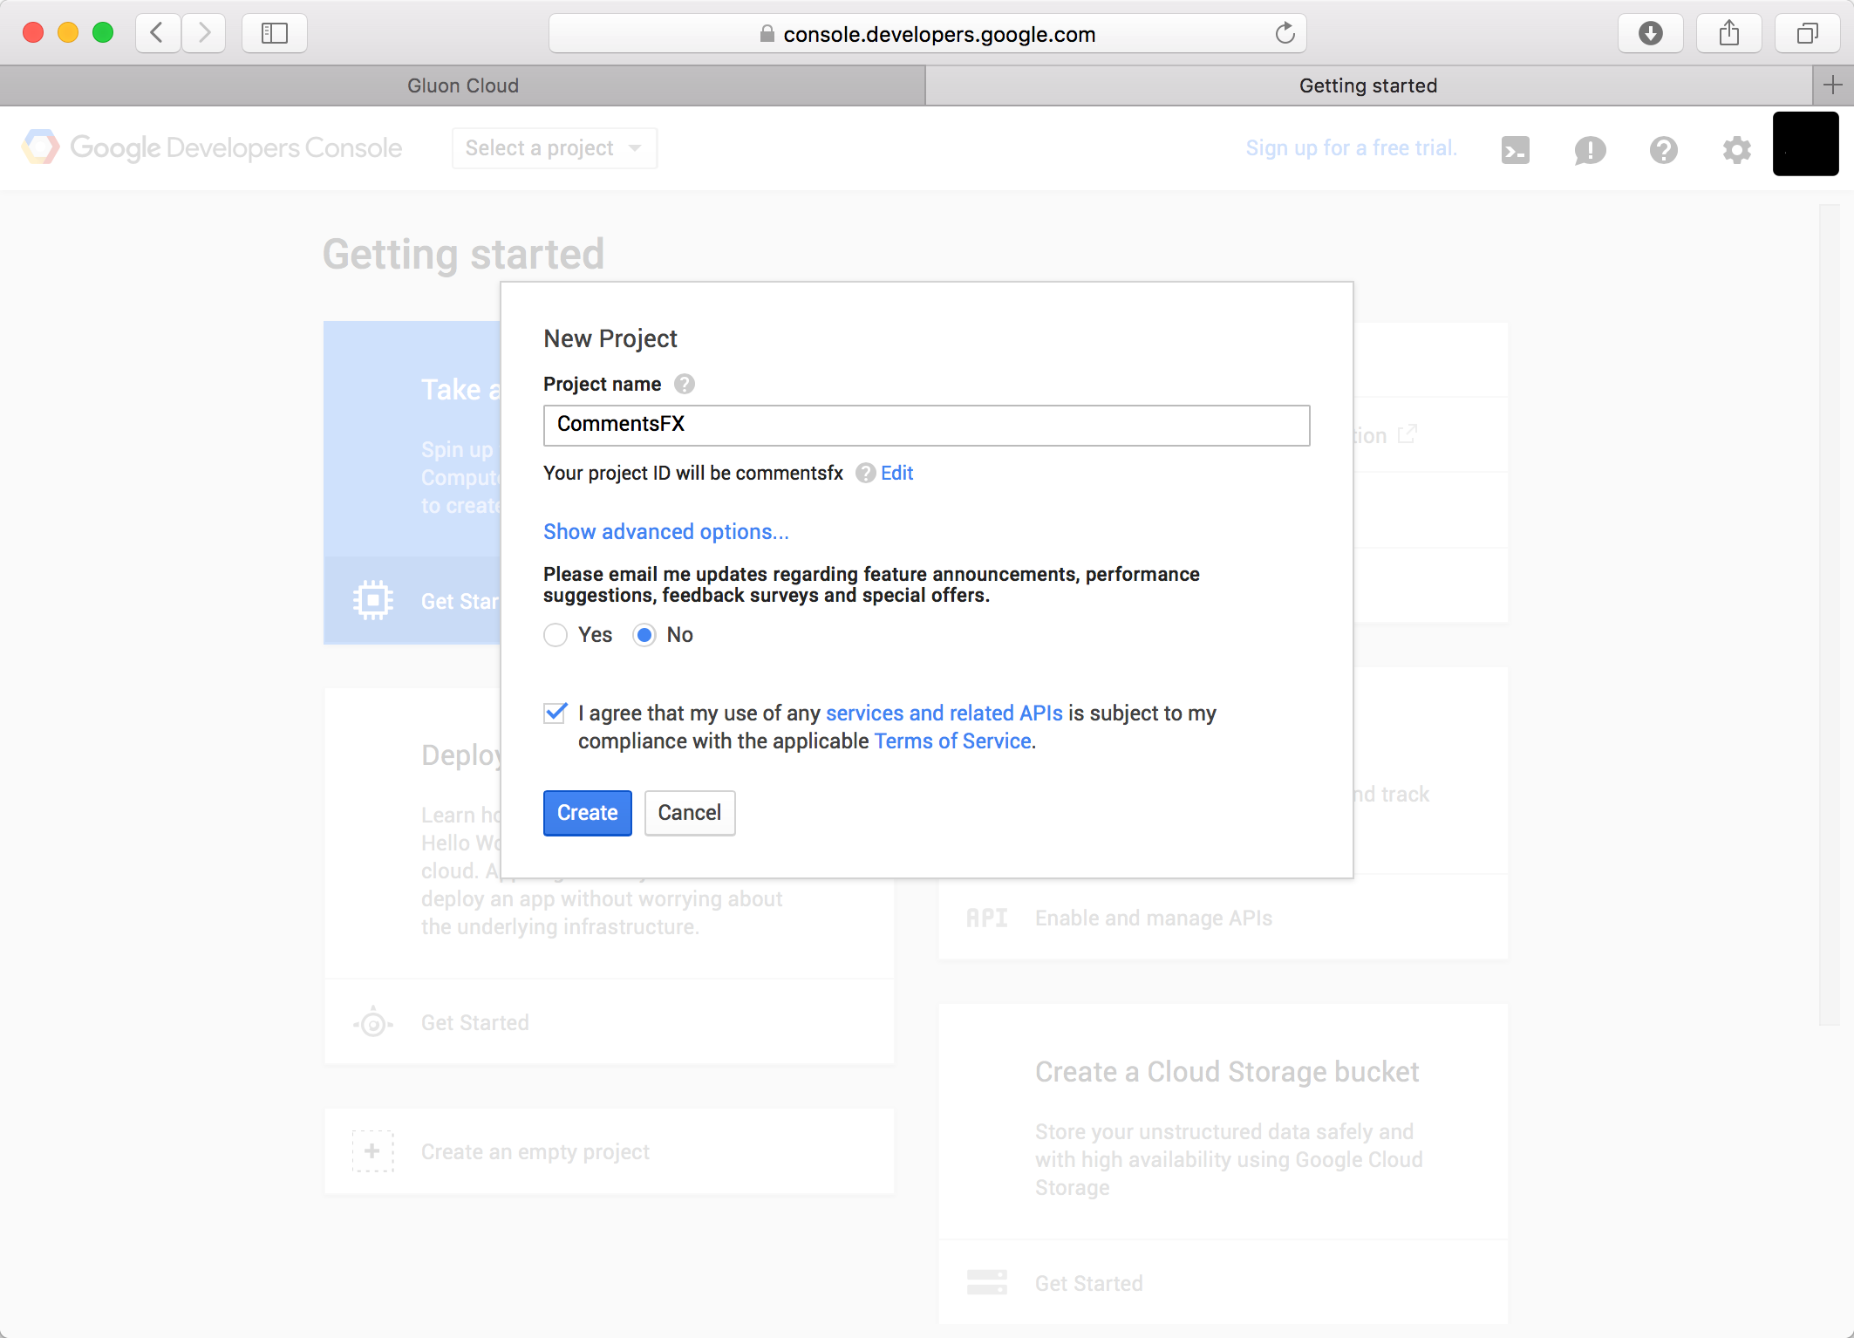Click the empty project plus icon
Screen dimensions: 1854x1338
click(x=373, y=1151)
